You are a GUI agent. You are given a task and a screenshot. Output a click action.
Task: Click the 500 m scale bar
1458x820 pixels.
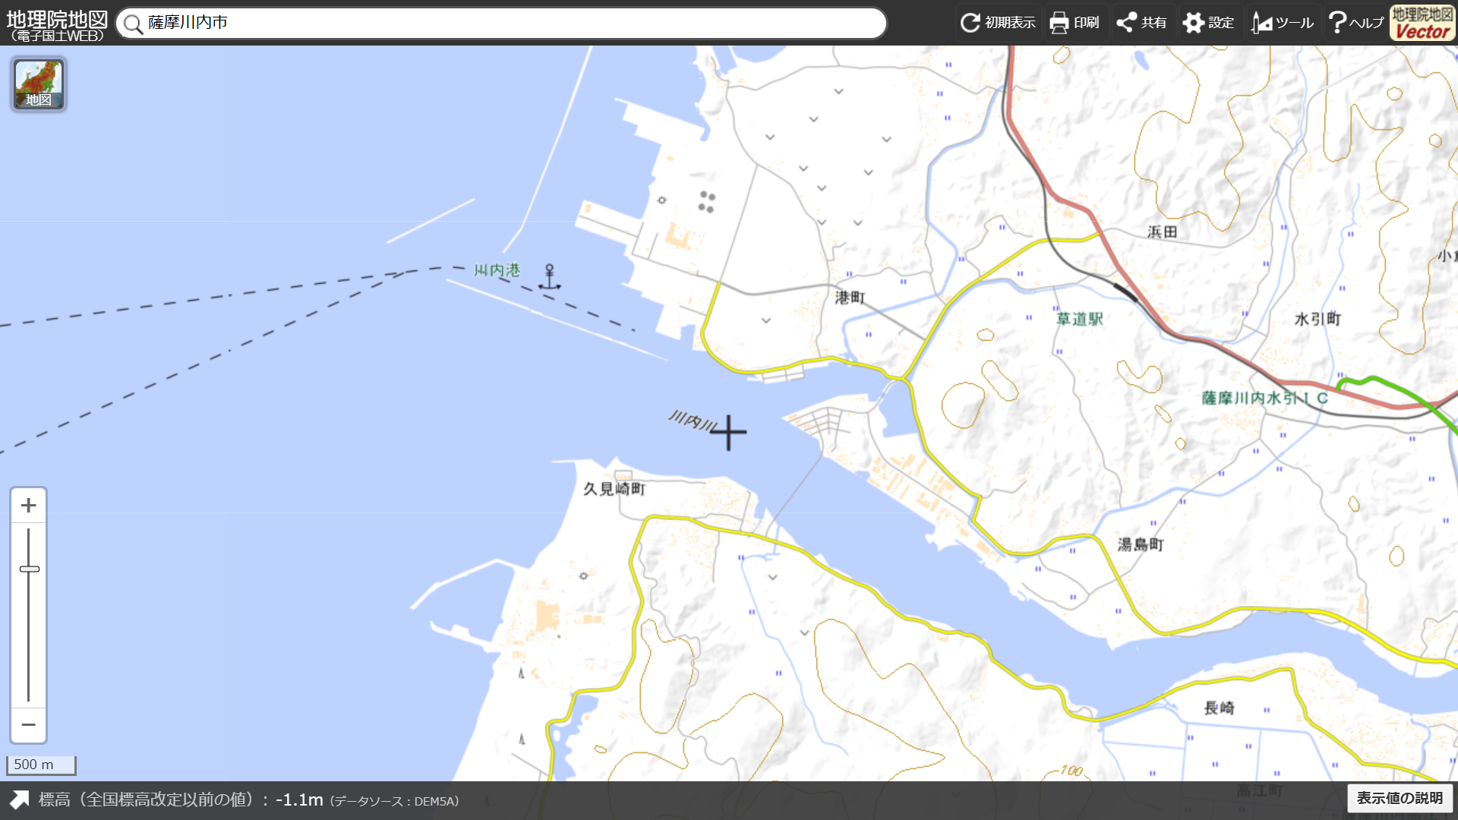pyautogui.click(x=41, y=765)
